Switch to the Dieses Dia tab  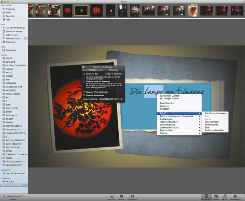(114, 70)
